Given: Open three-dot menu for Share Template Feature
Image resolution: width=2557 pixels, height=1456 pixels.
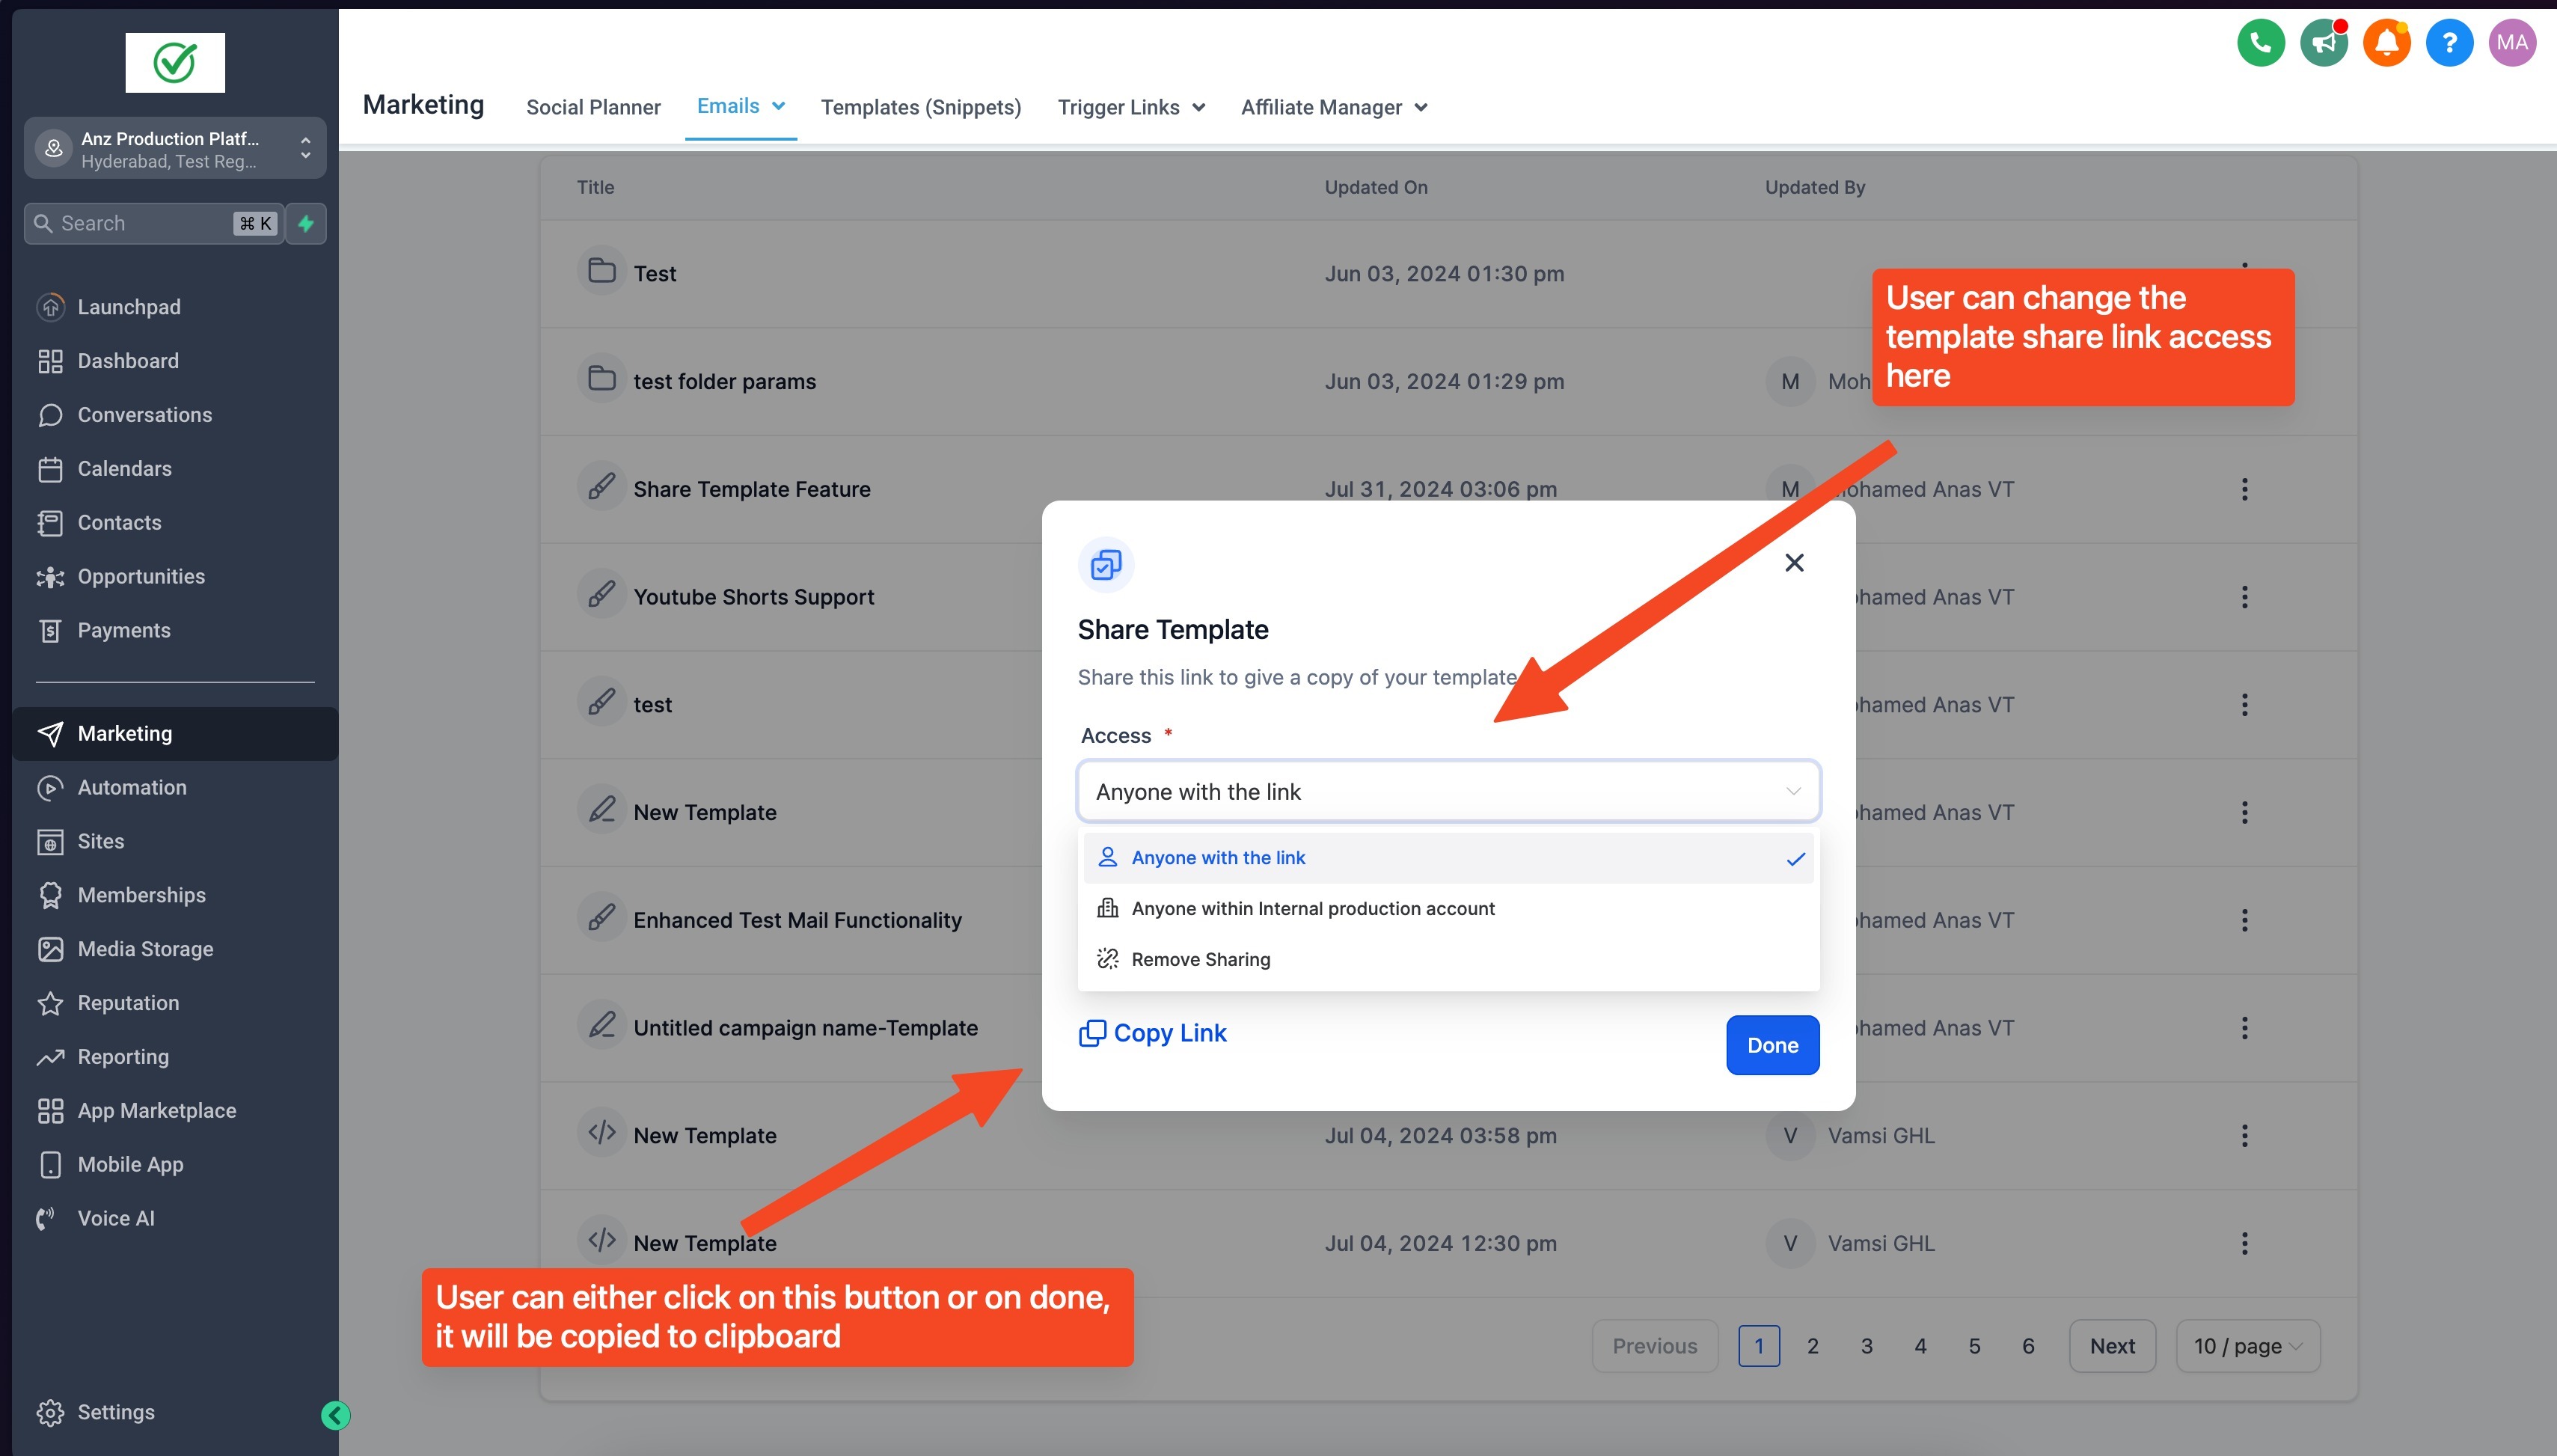Looking at the screenshot, I should [x=2244, y=489].
